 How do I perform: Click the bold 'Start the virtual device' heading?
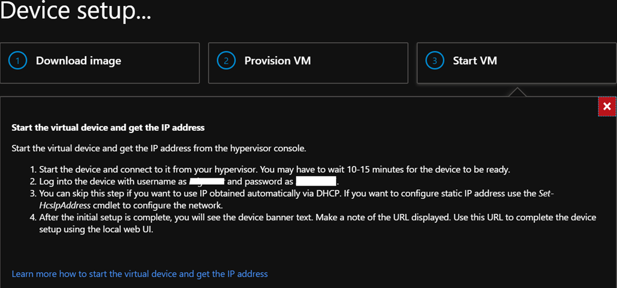(108, 128)
